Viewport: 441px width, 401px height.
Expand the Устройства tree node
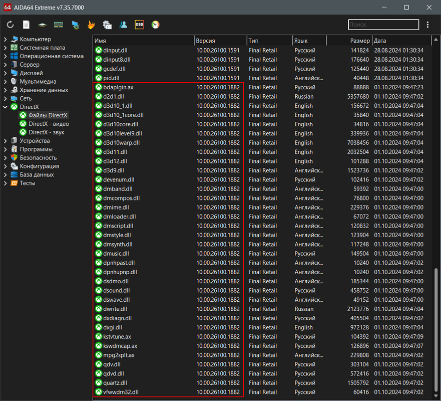point(5,140)
